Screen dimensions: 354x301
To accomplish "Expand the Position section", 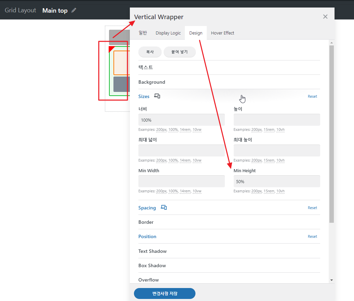I will (147, 236).
